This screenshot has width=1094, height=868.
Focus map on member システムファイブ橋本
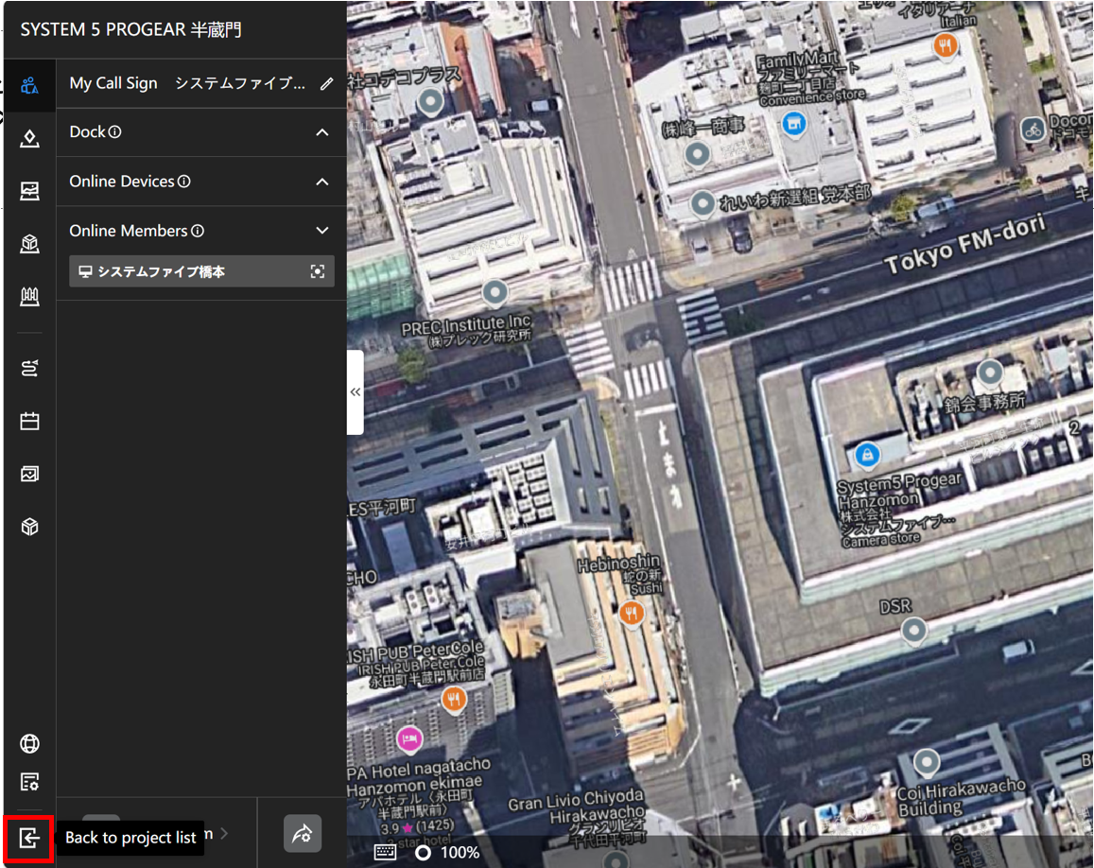(x=318, y=271)
